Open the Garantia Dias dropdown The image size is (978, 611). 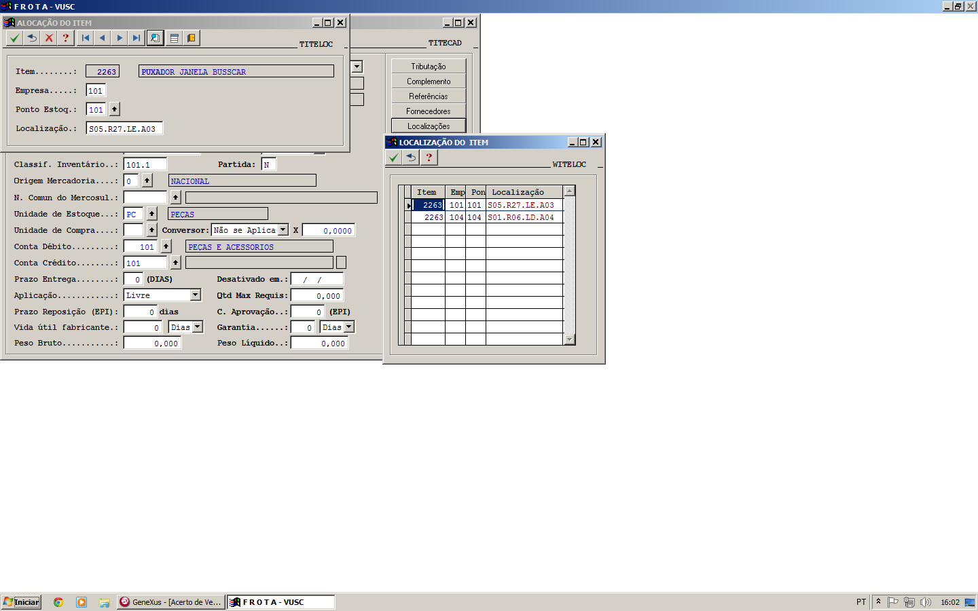[349, 327]
